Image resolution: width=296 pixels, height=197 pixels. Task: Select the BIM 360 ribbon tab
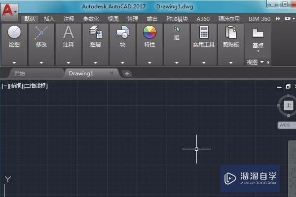(259, 19)
